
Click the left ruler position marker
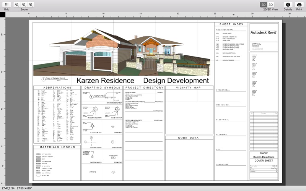(x=3, y=166)
